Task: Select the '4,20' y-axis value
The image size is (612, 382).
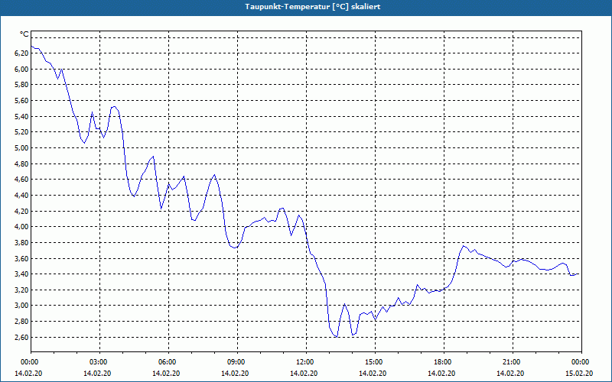Action: tap(22, 211)
